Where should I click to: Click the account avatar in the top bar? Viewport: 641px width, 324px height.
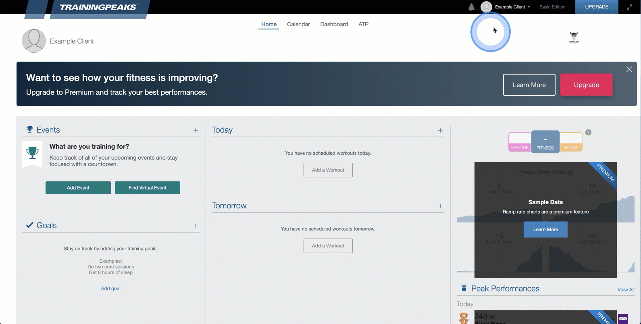tap(486, 7)
